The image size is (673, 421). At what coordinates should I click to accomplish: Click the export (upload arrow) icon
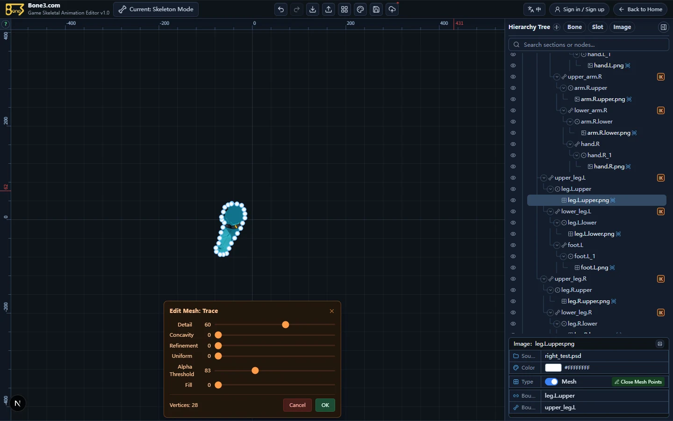pyautogui.click(x=329, y=9)
